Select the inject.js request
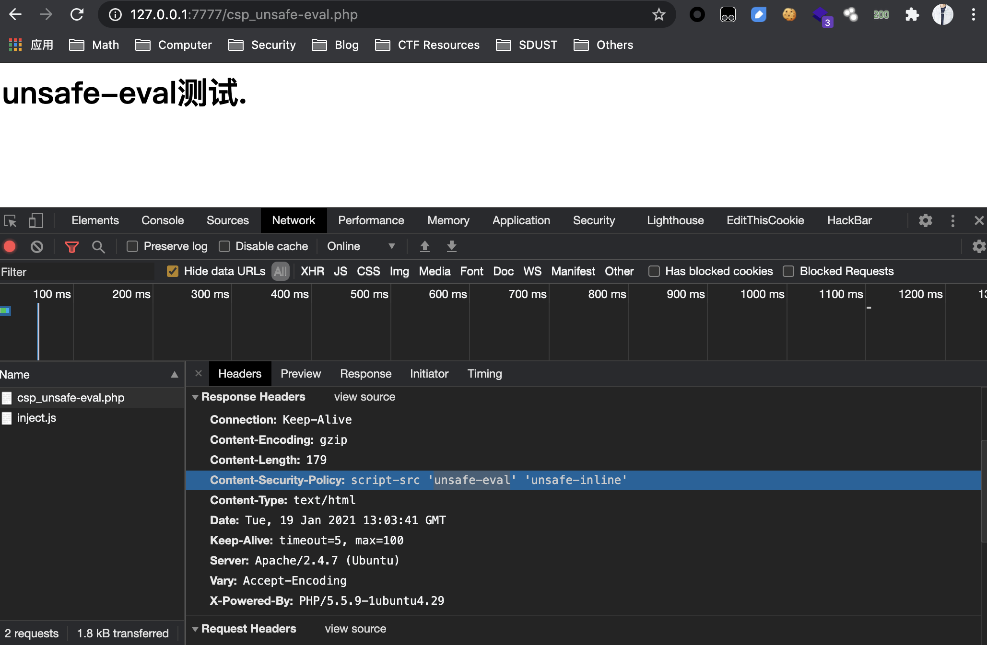987x645 pixels. click(37, 418)
